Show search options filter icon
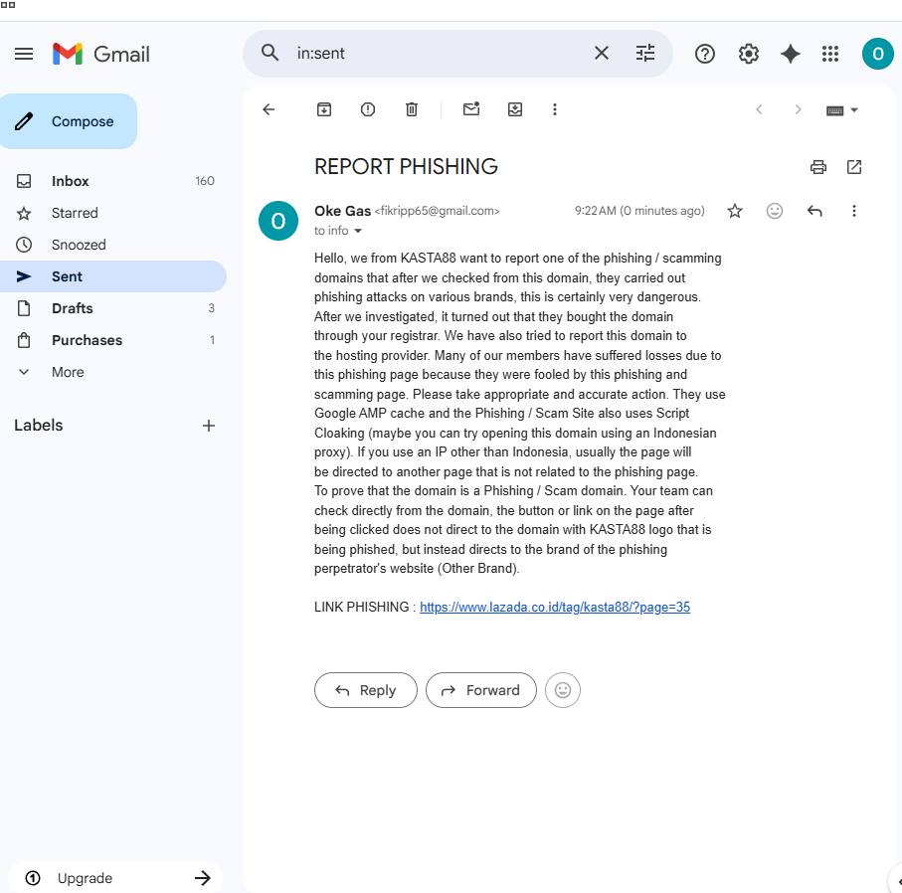Screen dimensions: 902x893 (644, 53)
